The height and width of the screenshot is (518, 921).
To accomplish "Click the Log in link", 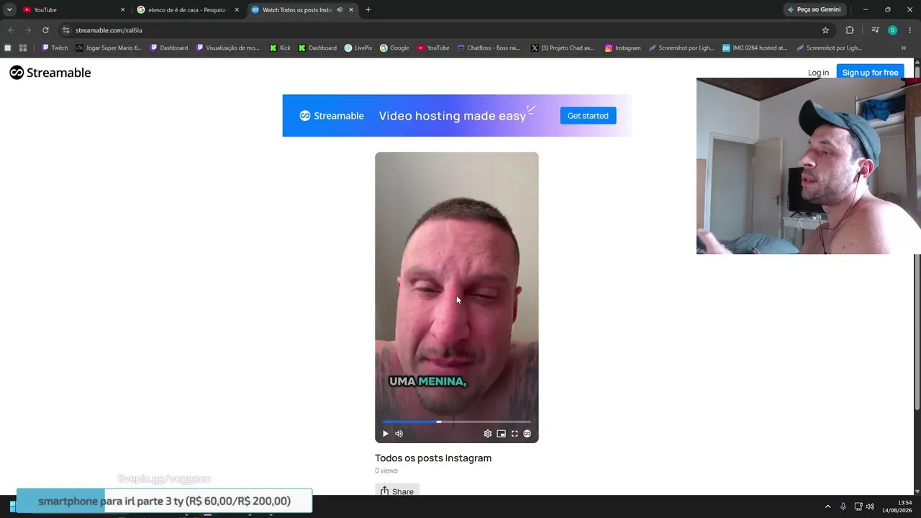I will point(818,73).
